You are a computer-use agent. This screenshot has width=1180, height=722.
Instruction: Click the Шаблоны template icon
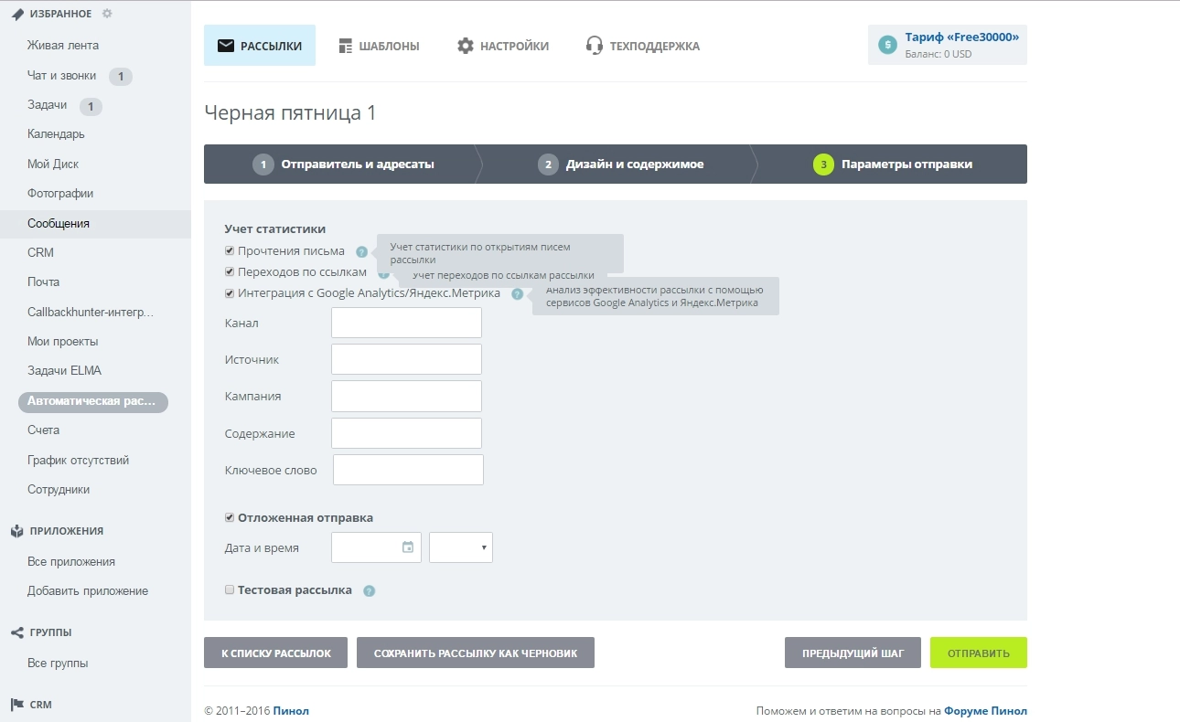pos(345,46)
